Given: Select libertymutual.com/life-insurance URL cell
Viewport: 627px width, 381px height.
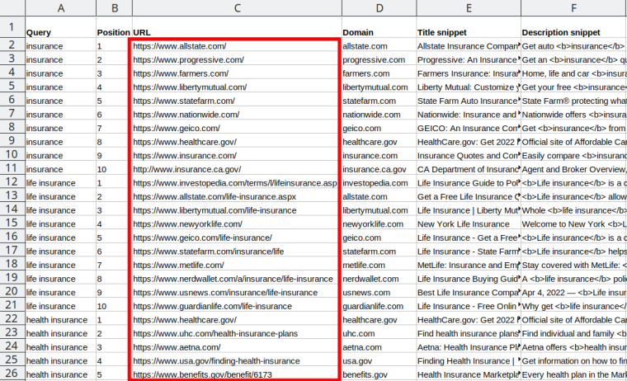Looking at the screenshot, I should 237,209.
